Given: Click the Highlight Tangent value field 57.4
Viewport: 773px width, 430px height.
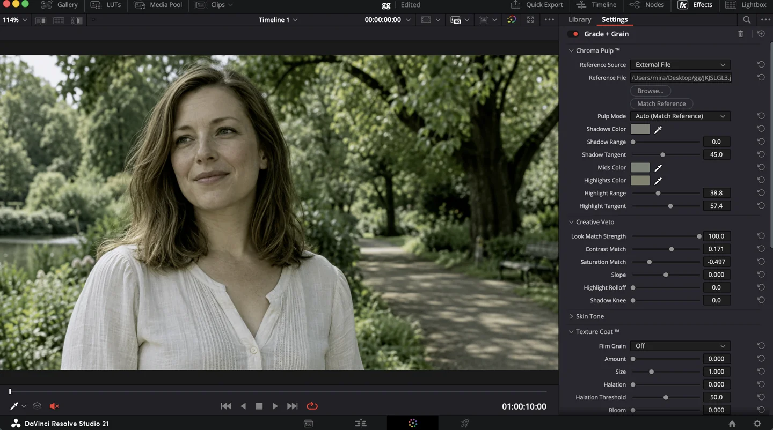Looking at the screenshot, I should 716,206.
